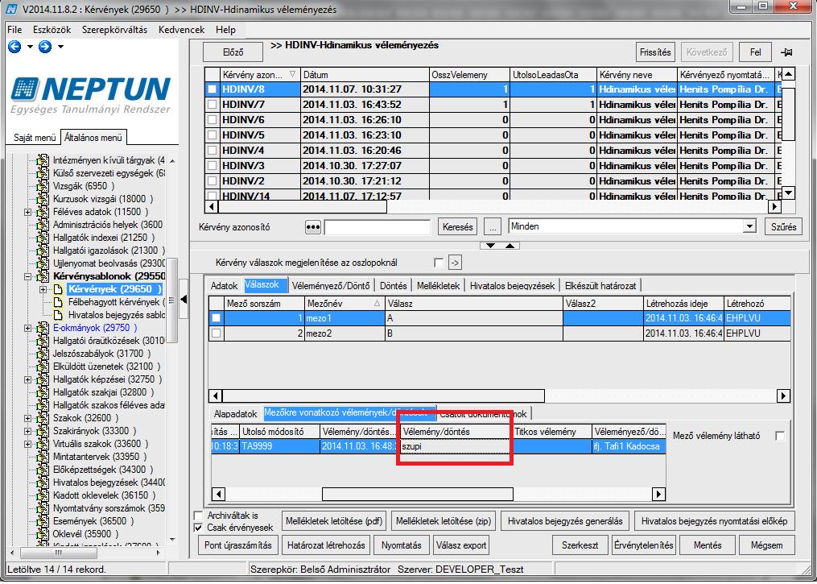This screenshot has height=584, width=817.
Task: Click the Hivatalos bejegyzés sablonok document icon
Action: point(58,315)
